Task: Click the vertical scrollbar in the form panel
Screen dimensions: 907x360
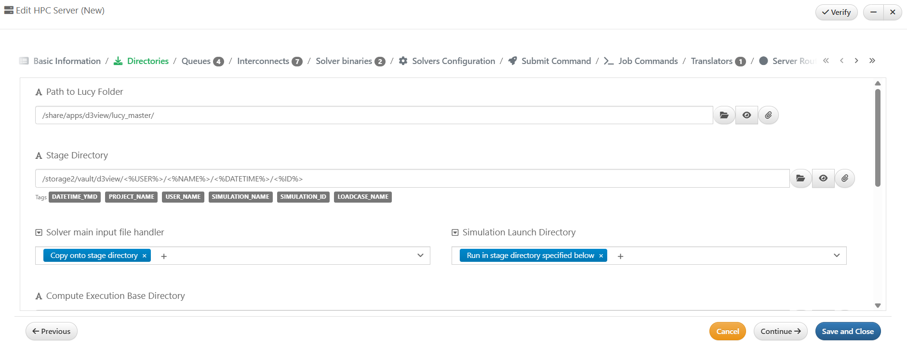Action: (x=878, y=138)
